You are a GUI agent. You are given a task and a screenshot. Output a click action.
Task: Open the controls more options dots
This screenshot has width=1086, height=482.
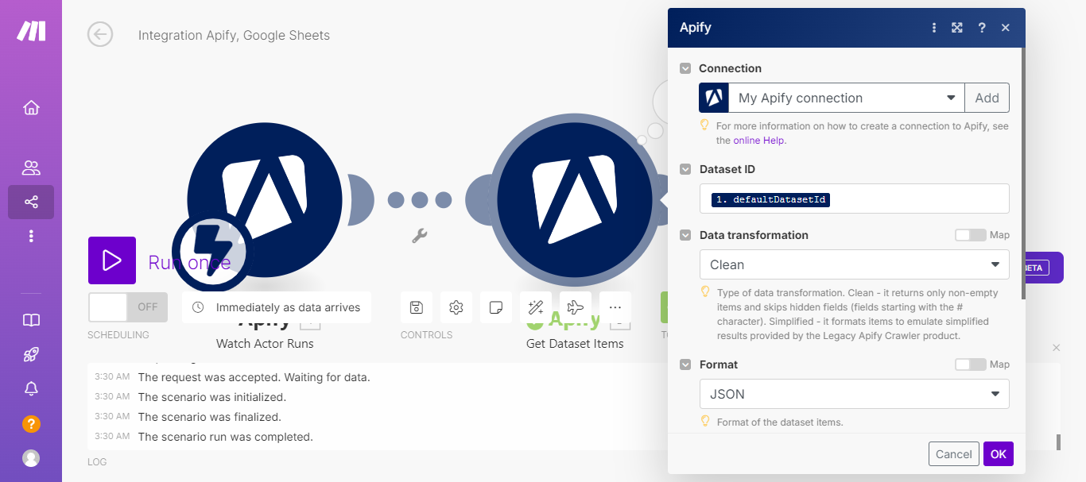coord(615,307)
